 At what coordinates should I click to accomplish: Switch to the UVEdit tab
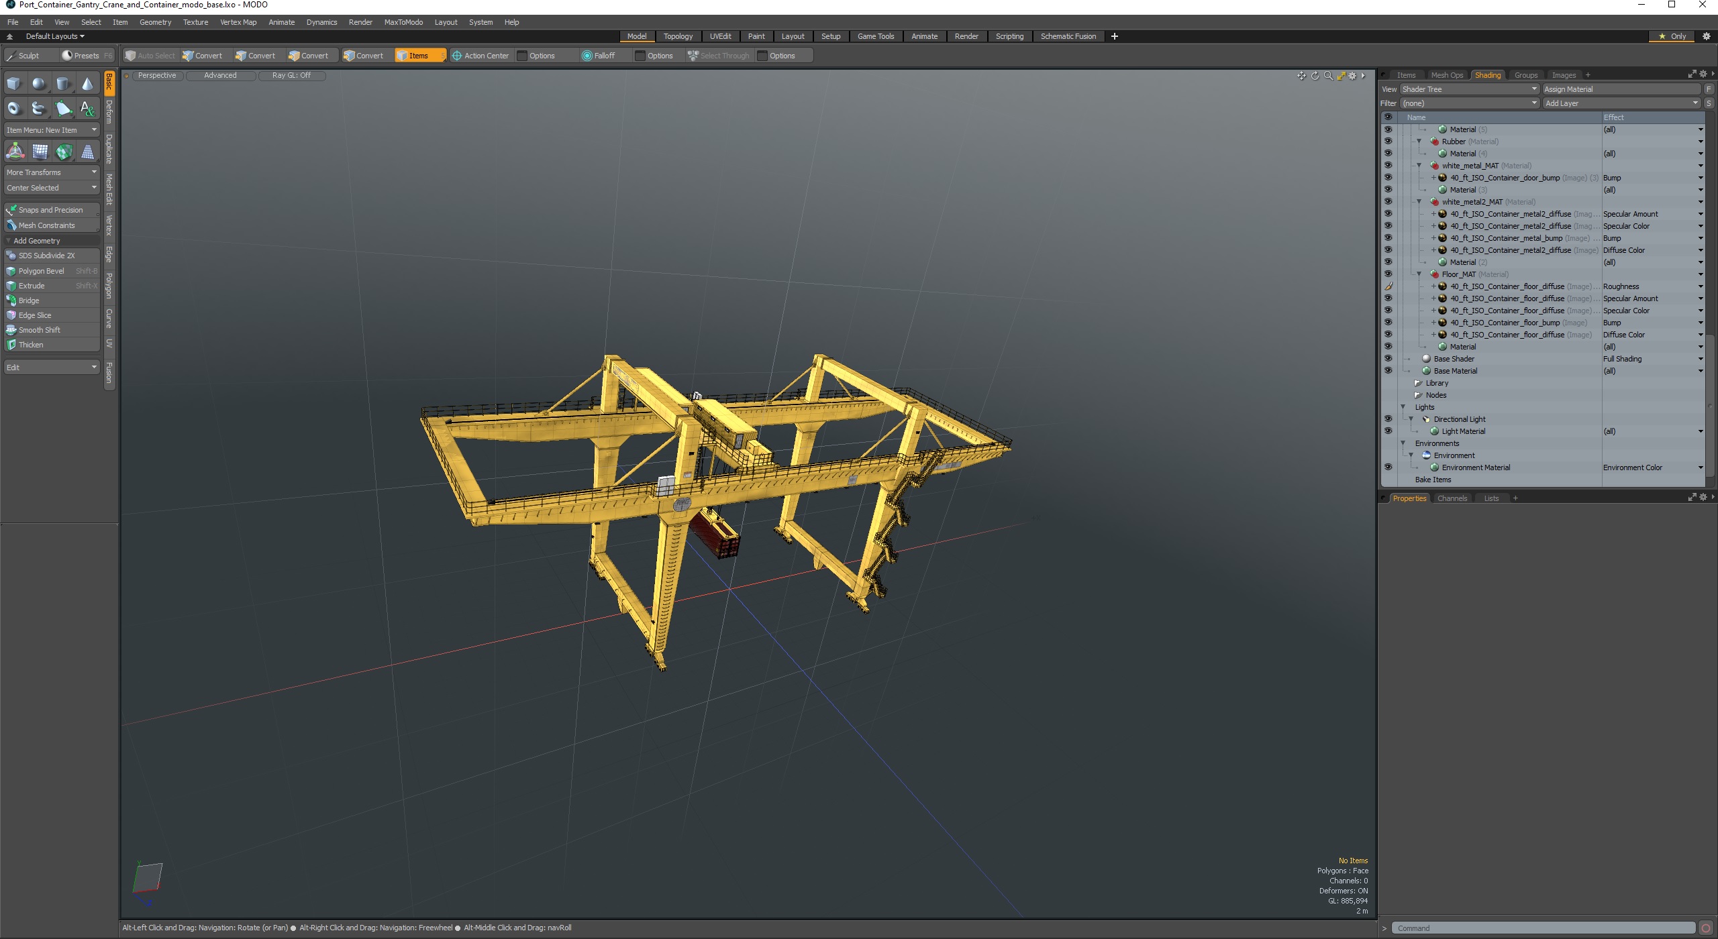pos(719,36)
